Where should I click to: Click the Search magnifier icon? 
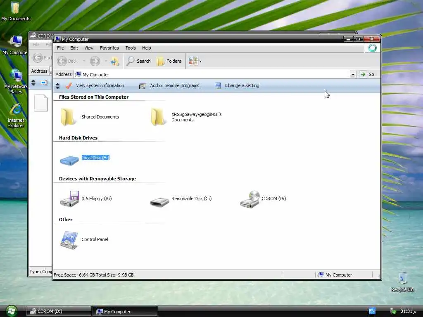pyautogui.click(x=131, y=61)
